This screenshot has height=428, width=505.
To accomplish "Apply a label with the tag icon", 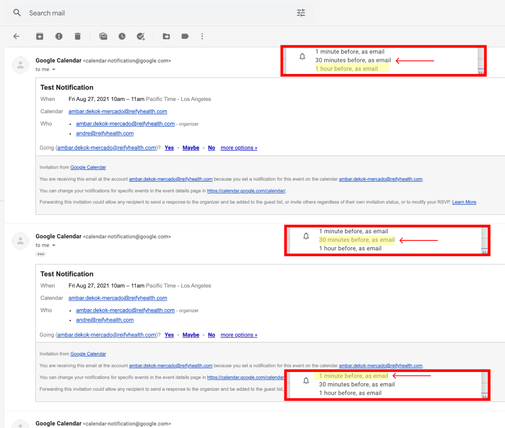I will pyautogui.click(x=185, y=36).
